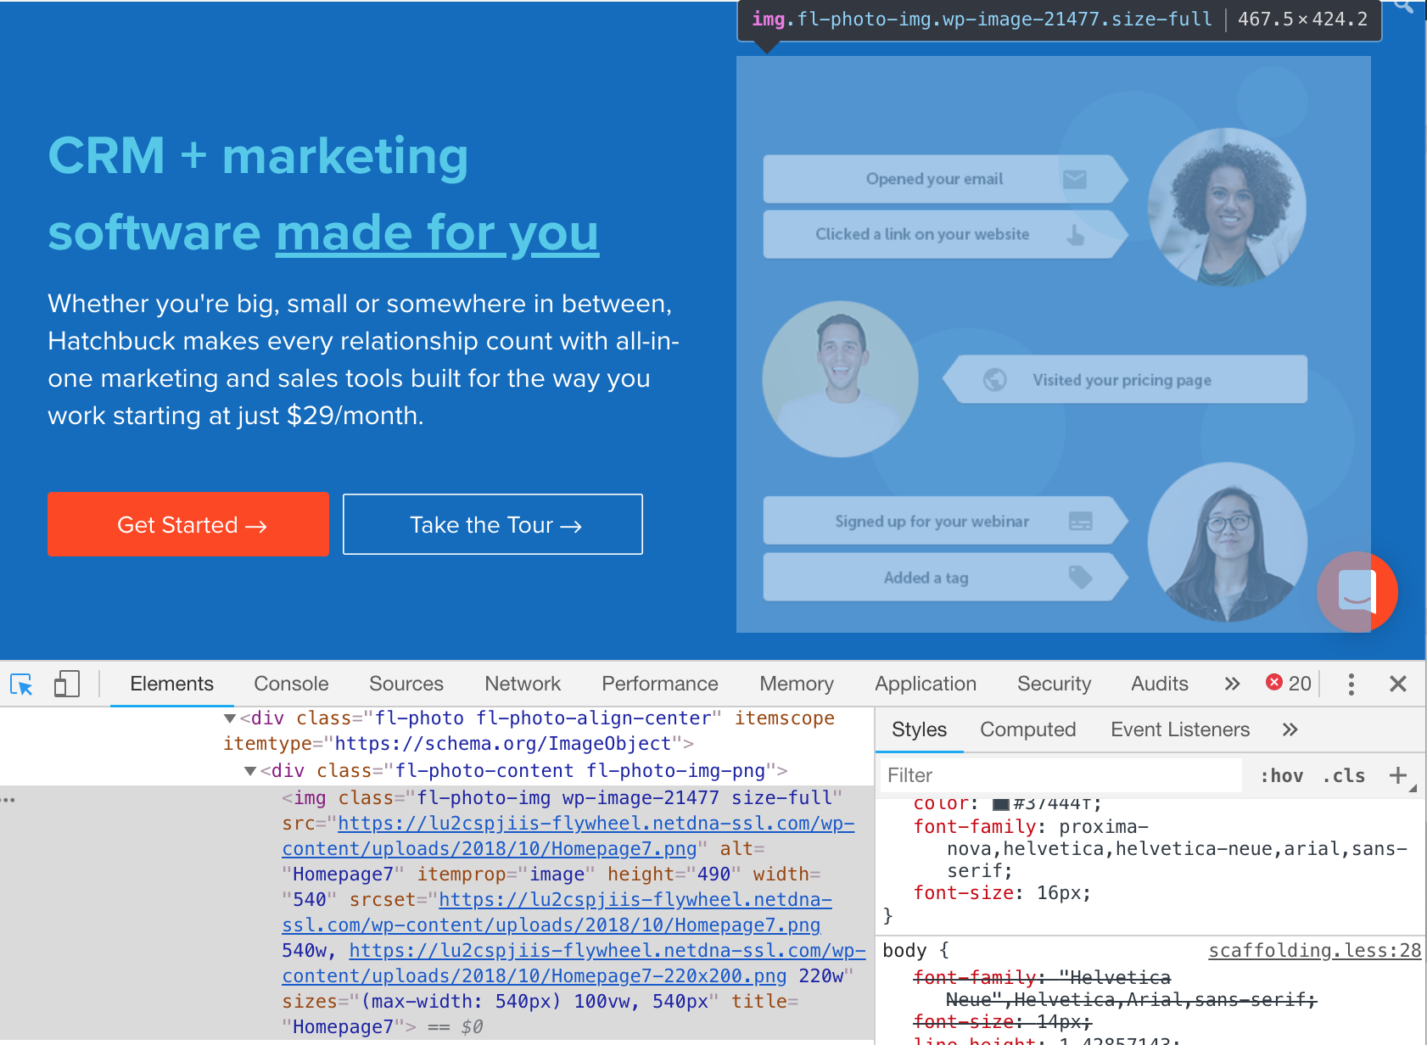Toggle the device toolbar icon

[66, 685]
